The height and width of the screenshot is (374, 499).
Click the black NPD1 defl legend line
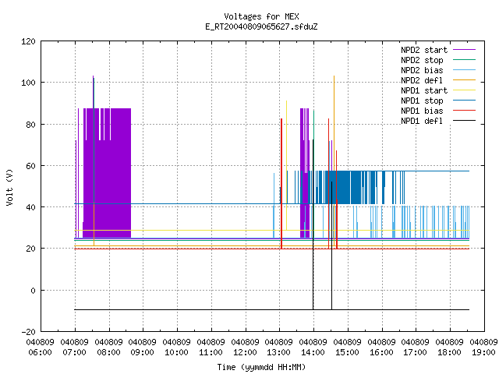coord(465,121)
